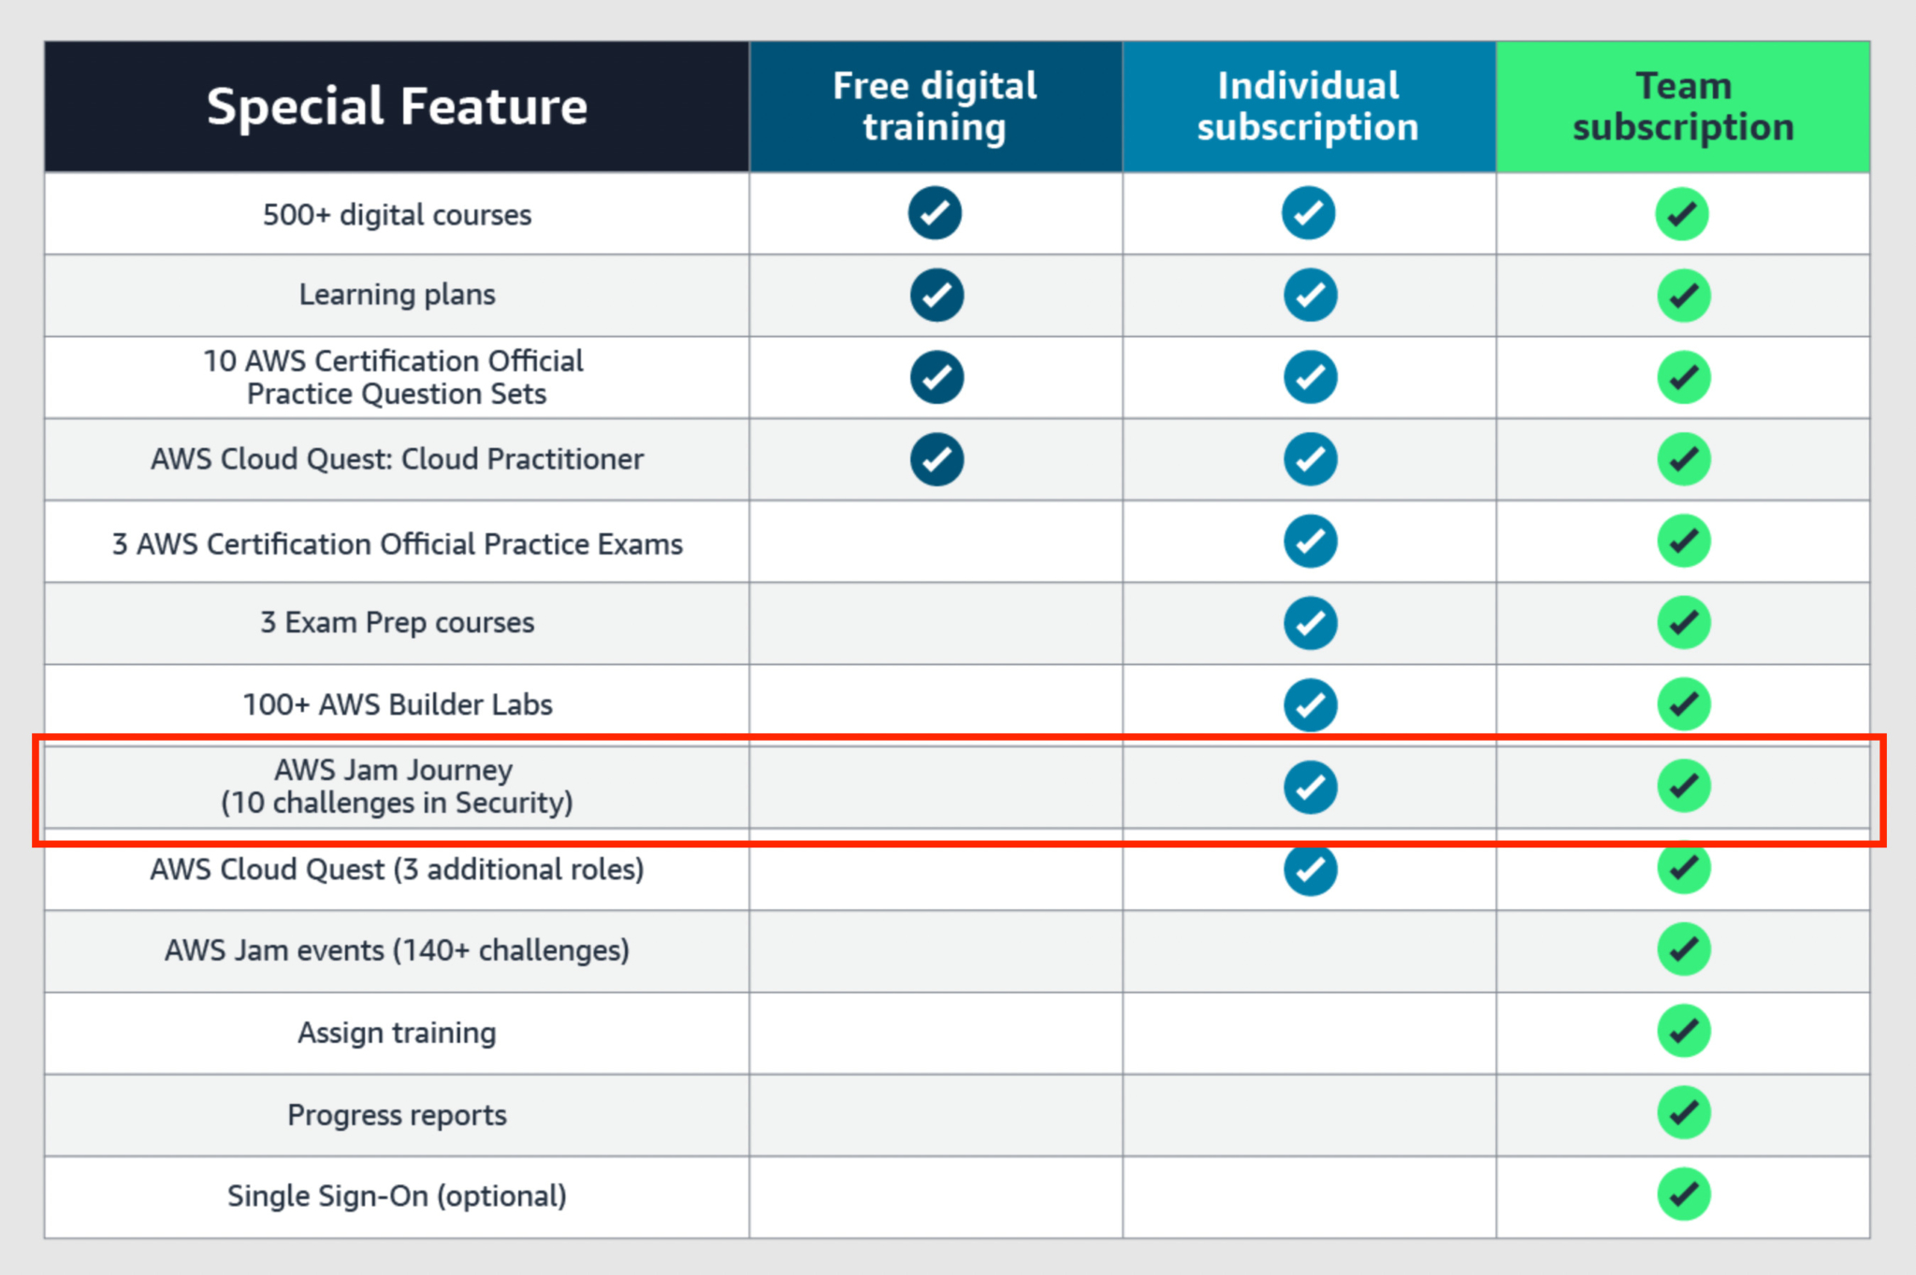
Task: Select the green Team subscription header
Action: tap(1682, 107)
